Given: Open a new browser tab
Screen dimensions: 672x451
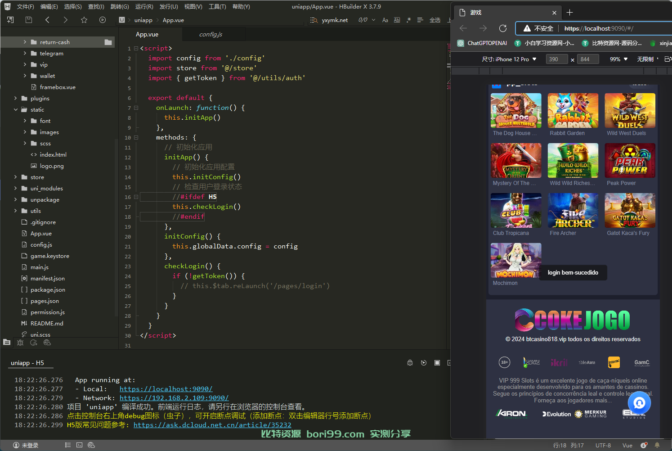Looking at the screenshot, I should tap(569, 13).
